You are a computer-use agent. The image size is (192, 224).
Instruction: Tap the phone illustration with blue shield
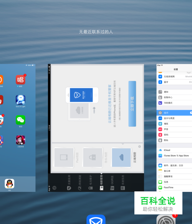(82, 95)
